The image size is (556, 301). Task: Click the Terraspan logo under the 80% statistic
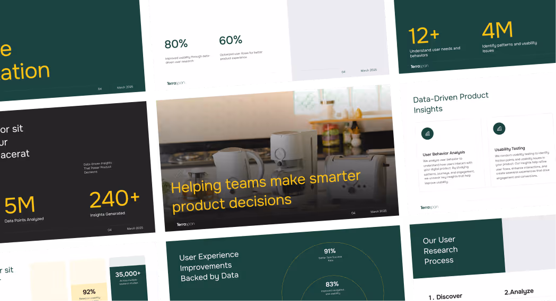[x=176, y=83]
